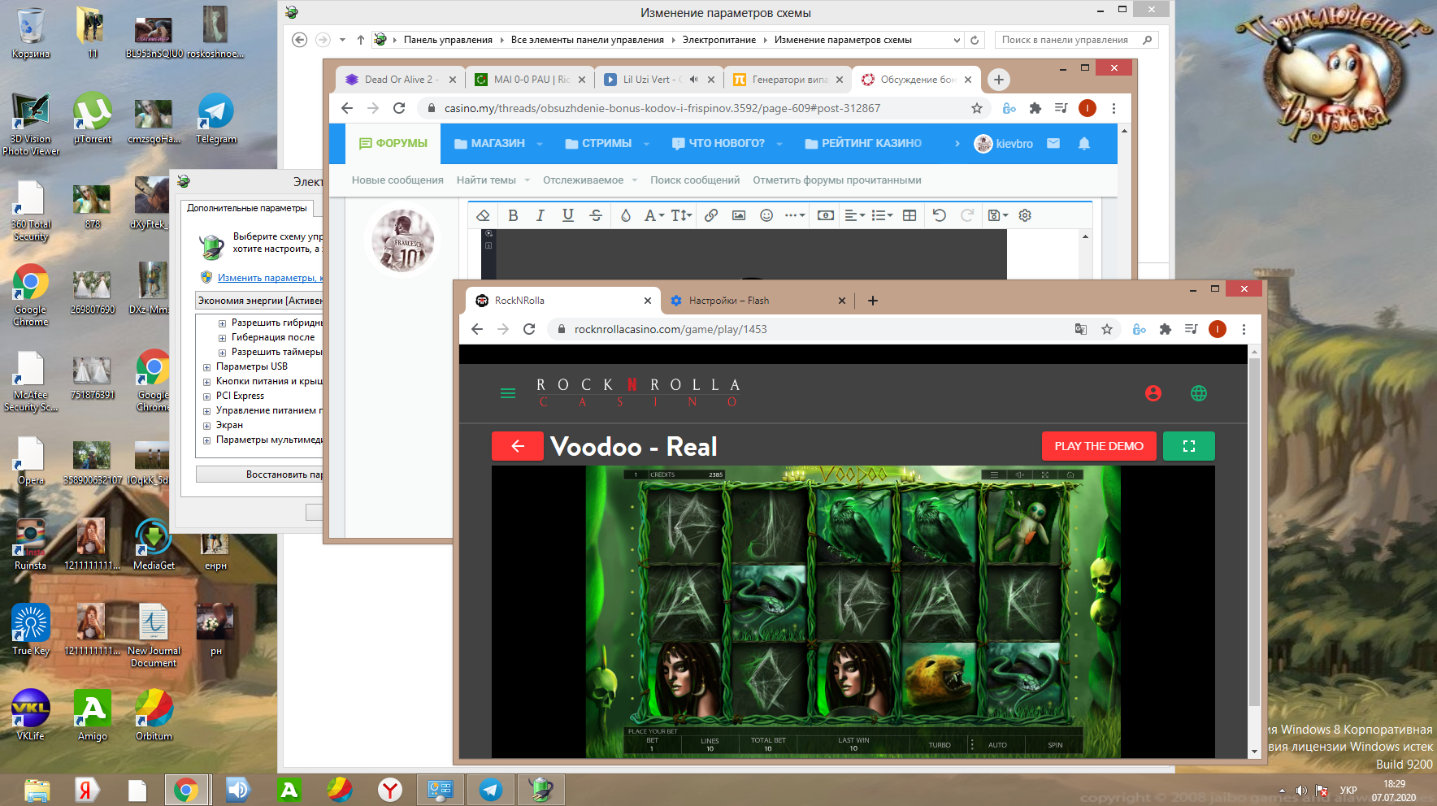Click the forum notifications bell icon
The image size is (1437, 806).
point(1083,143)
